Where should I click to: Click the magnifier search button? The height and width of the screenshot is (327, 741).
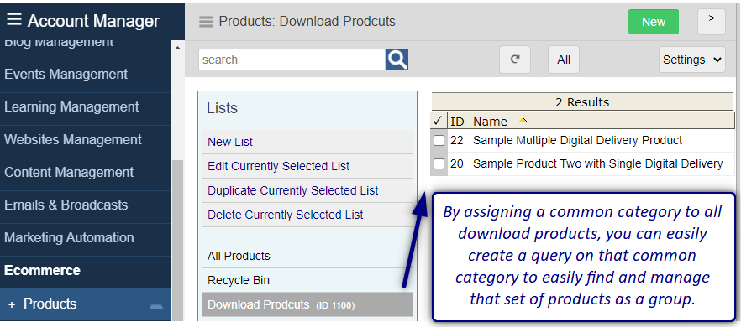pos(397,60)
